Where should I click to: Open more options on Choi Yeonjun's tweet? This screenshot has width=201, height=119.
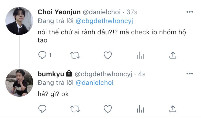tap(190, 12)
